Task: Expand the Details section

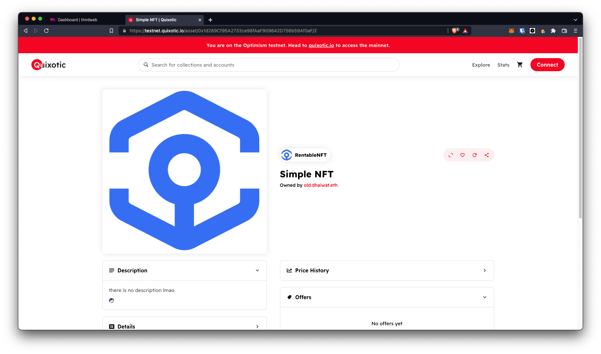Action: pyautogui.click(x=257, y=327)
